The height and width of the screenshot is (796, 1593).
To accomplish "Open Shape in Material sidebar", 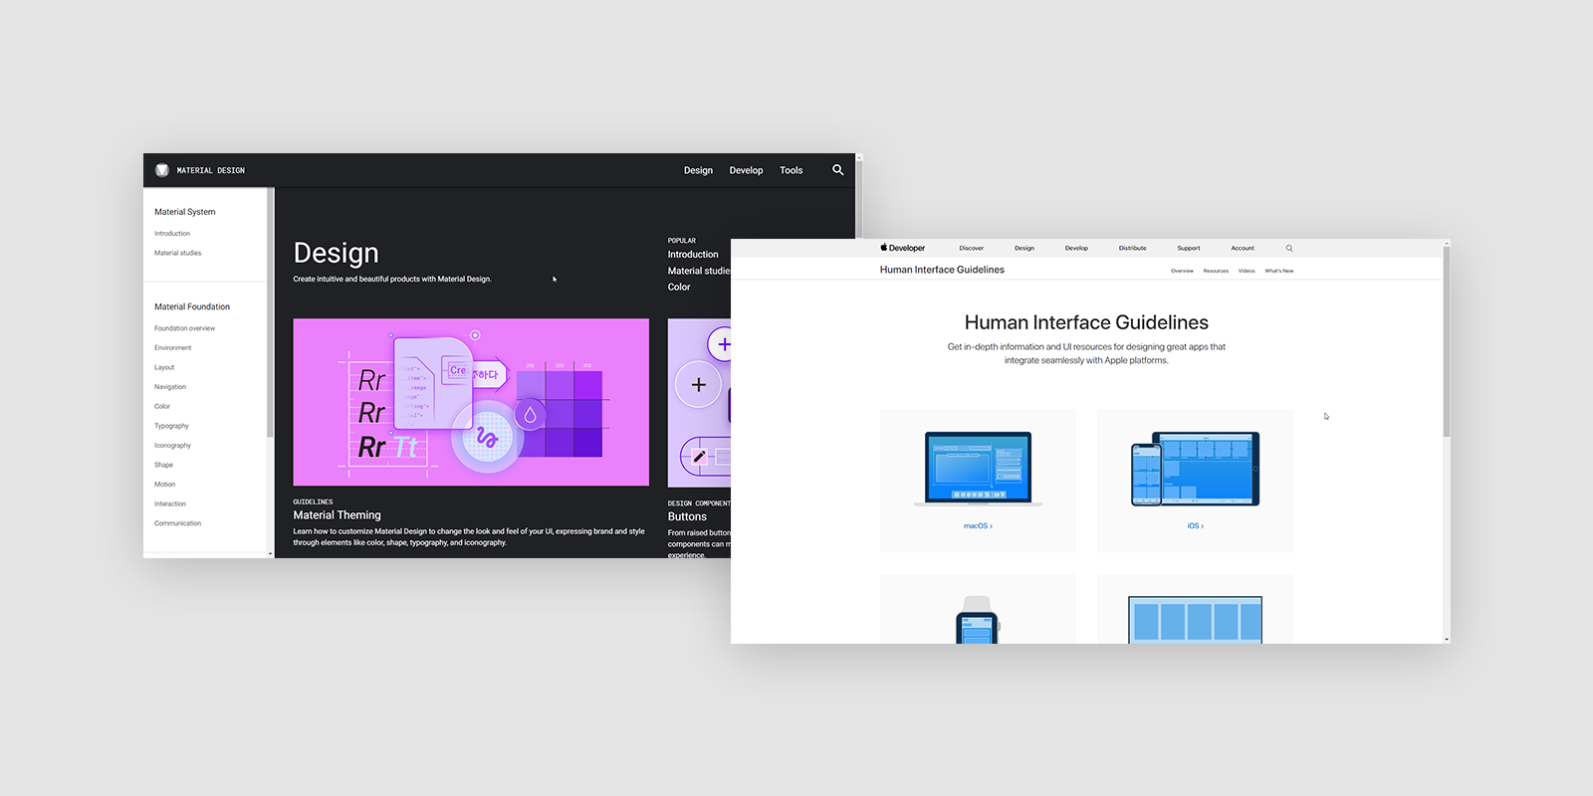I will 164,465.
